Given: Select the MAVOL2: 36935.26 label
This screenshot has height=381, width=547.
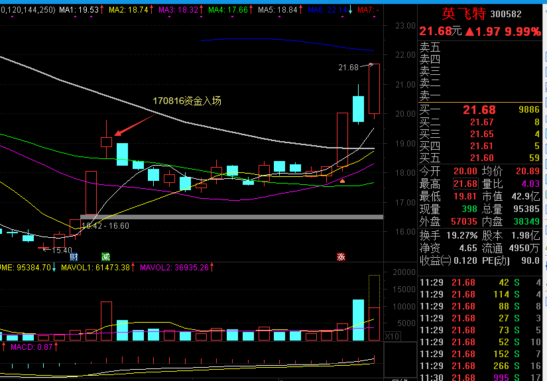Looking at the screenshot, I should pyautogui.click(x=174, y=267).
